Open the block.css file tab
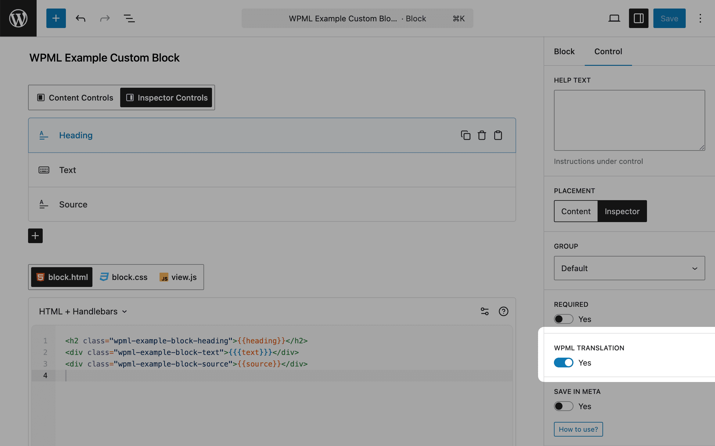 (124, 277)
